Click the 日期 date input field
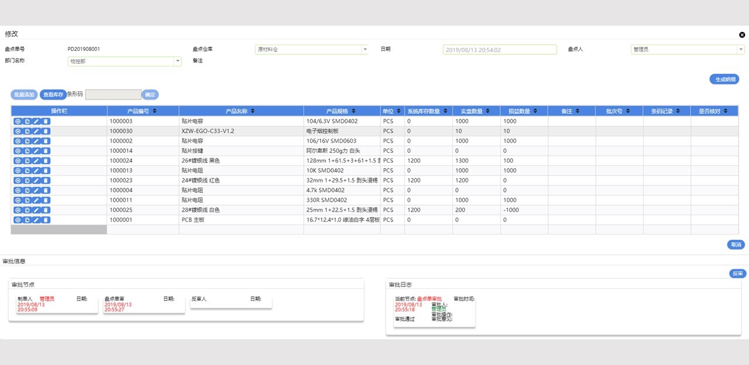Image resolution: width=749 pixels, height=365 pixels. 499,50
